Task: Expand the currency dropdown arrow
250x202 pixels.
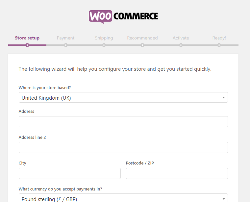Action: (x=224, y=199)
